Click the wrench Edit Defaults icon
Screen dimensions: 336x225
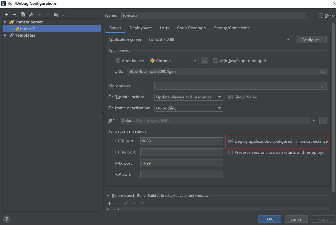click(x=31, y=15)
